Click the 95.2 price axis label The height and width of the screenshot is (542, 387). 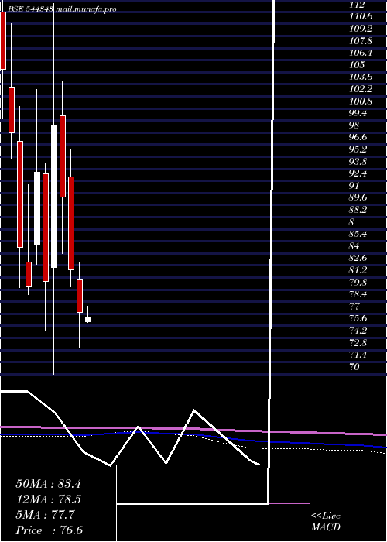point(358,149)
